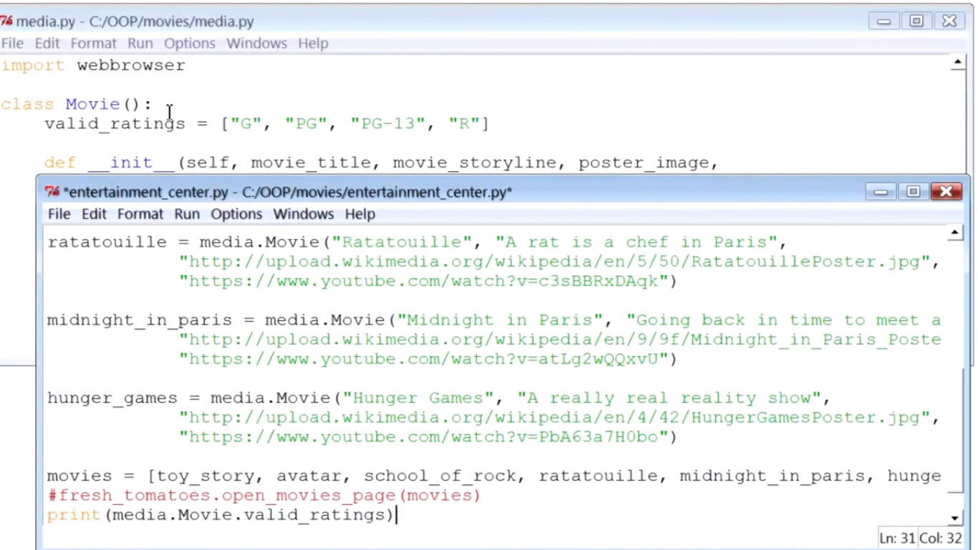Maximize the media.py window
The image size is (978, 550).
coord(916,21)
